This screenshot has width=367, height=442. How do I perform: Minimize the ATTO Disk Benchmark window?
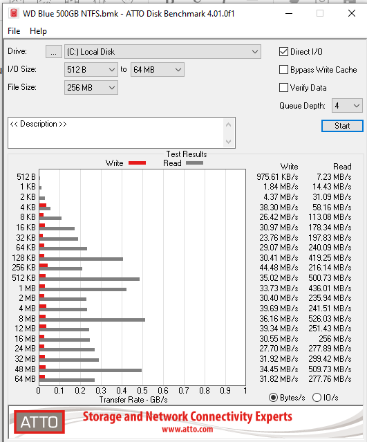289,13
